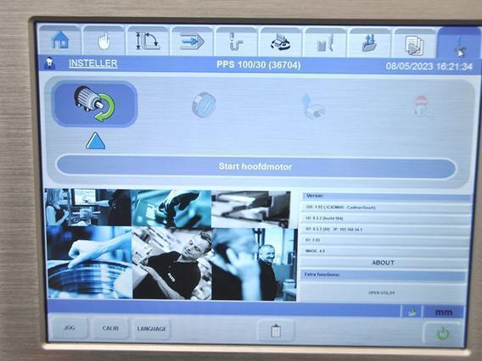This screenshot has width=482, height=361.
Task: Click the blue triangle step indicator
Action: 96,142
